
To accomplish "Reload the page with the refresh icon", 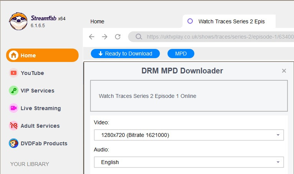I will [118, 37].
